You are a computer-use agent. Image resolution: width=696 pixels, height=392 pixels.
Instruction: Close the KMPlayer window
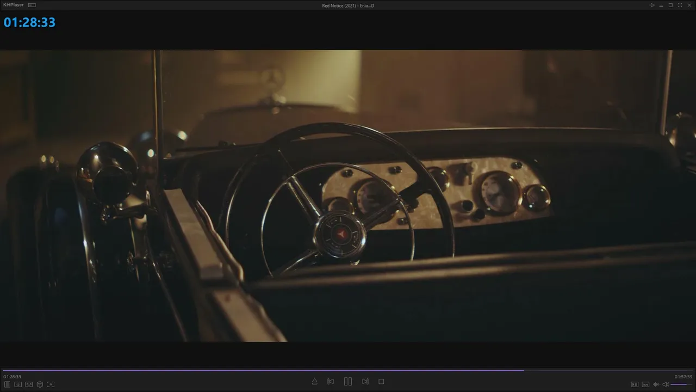pos(689,5)
